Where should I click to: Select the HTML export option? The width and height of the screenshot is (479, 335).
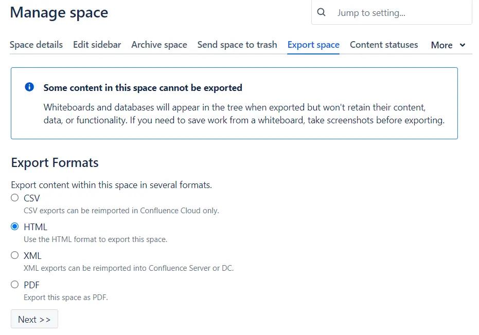[15, 227]
